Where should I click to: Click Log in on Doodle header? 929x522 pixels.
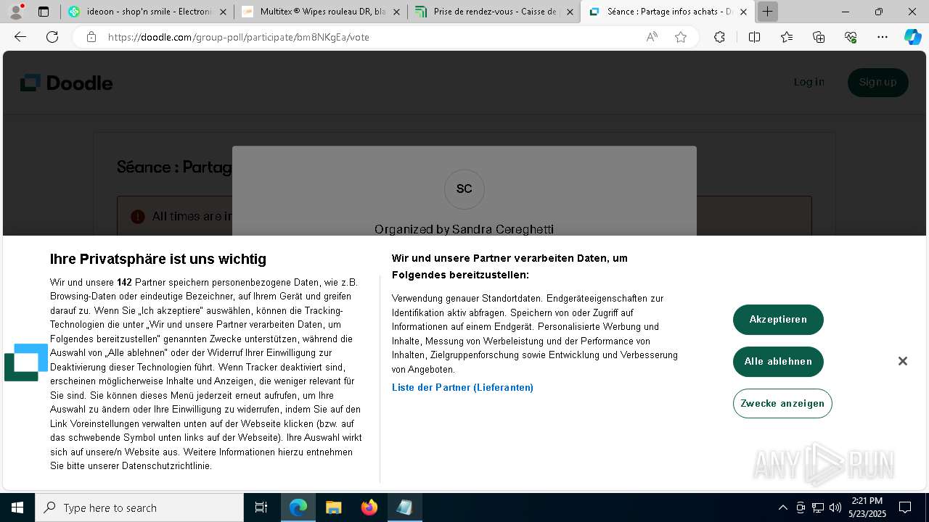[809, 82]
